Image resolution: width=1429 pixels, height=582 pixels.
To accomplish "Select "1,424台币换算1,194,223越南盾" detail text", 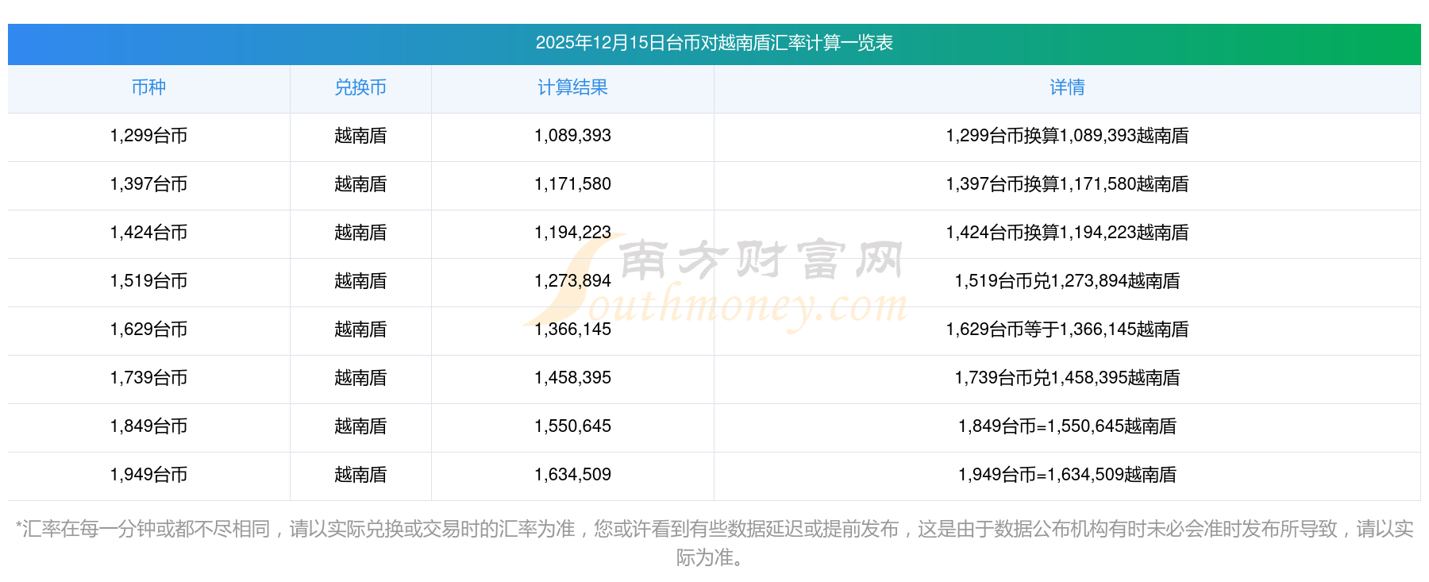I will 1067,233.
